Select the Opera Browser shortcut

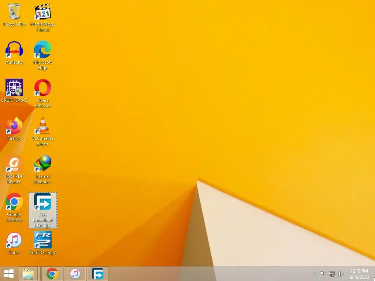[x=43, y=93]
